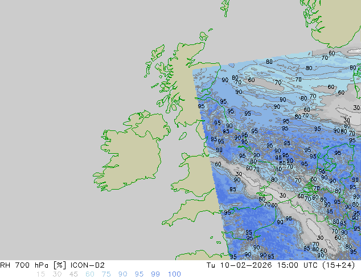
Task: Click the "RH 700 hPa [%] ICON-D2" title text
Action: click(52, 265)
